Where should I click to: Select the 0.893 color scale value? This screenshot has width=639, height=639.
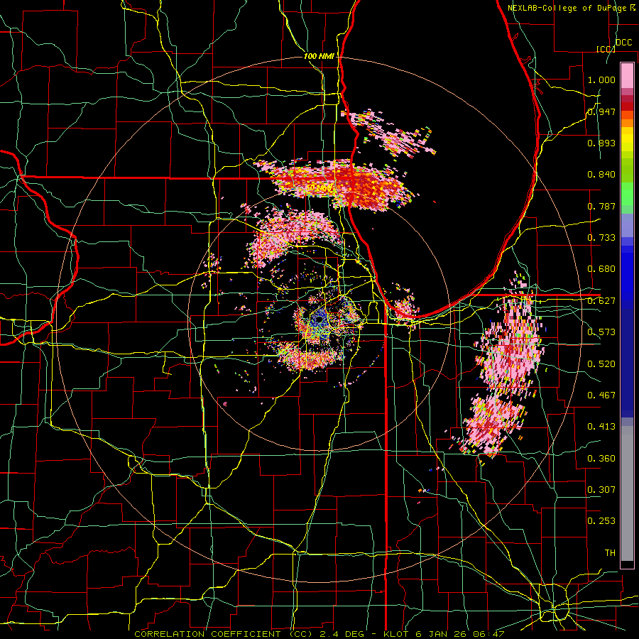click(601, 143)
